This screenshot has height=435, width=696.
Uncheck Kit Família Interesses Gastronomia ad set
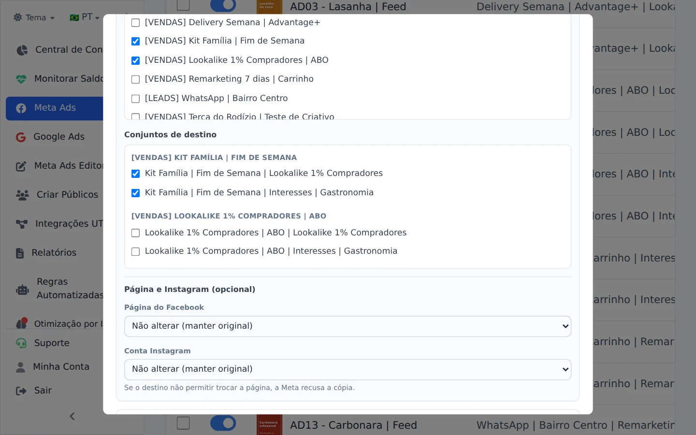pos(136,193)
